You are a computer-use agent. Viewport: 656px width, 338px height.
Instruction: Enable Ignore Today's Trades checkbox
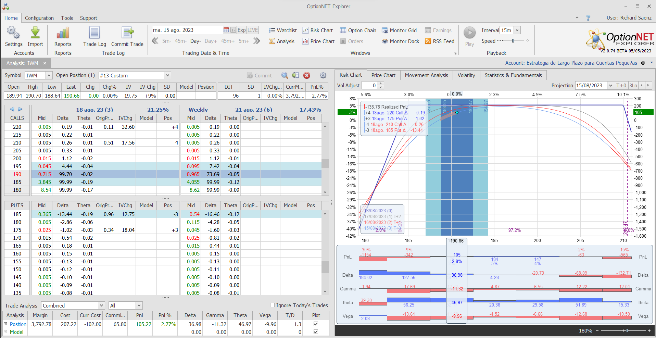click(273, 305)
